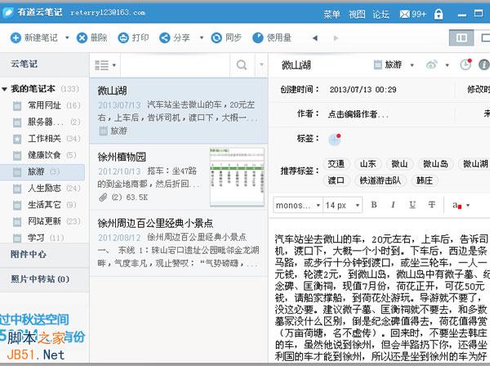The width and height of the screenshot is (490, 366).
Task: Click the 新建笔记 (new note) plus icon
Action: coord(16,38)
